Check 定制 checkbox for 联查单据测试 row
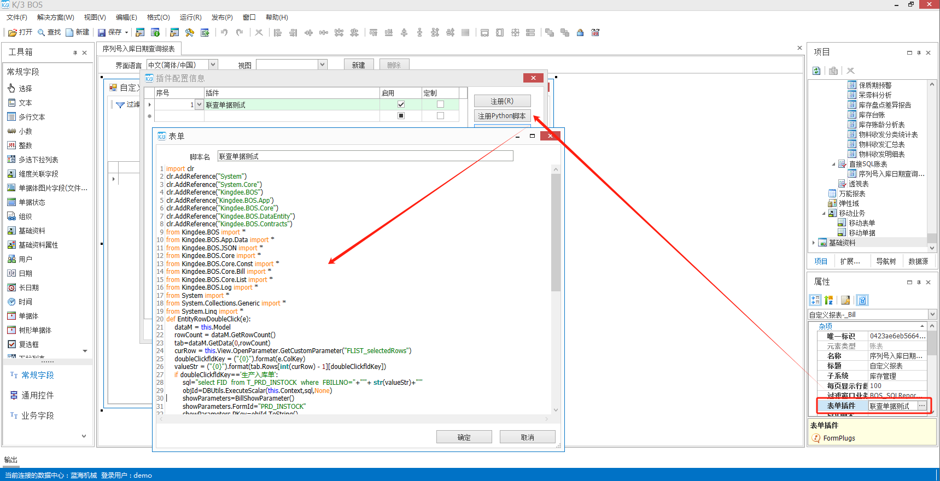 (440, 104)
